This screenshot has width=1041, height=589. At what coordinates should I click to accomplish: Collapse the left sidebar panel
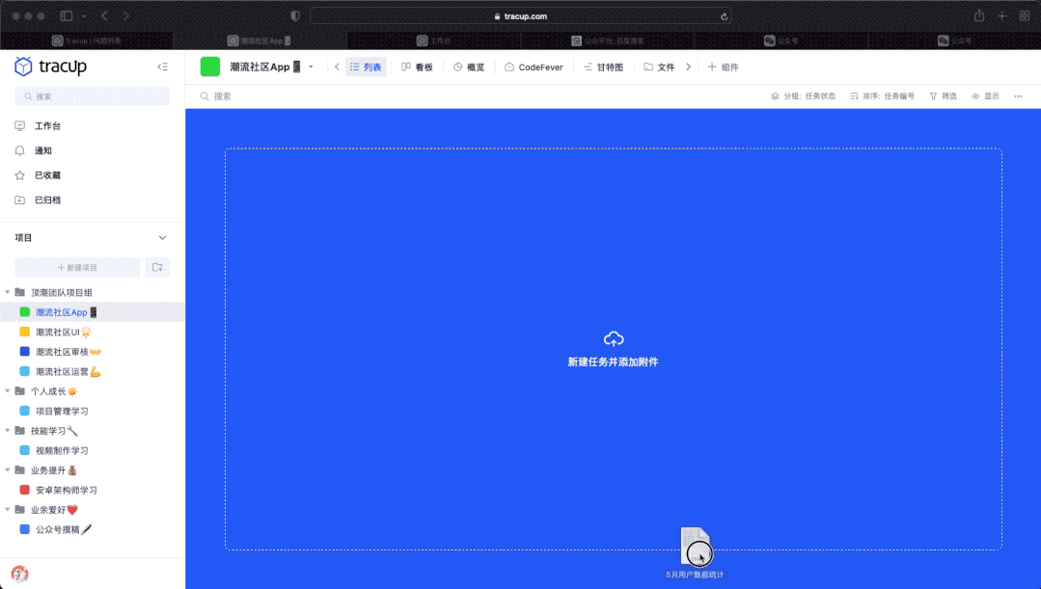162,67
